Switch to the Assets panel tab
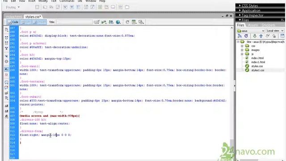 point(253,25)
